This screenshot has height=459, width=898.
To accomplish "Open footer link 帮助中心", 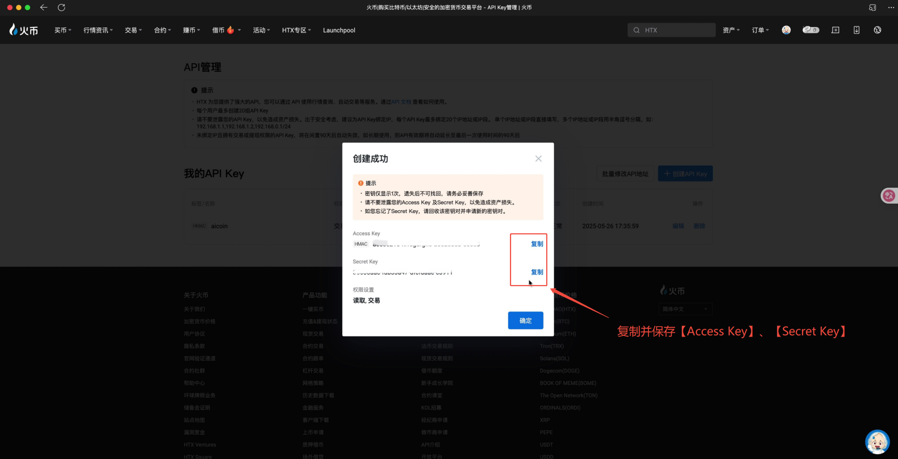I will pos(194,383).
